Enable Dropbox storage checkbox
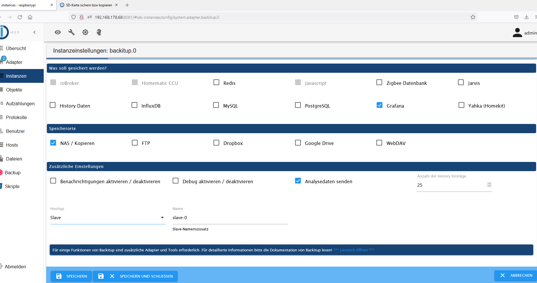This screenshot has height=283, width=537. tap(216, 143)
